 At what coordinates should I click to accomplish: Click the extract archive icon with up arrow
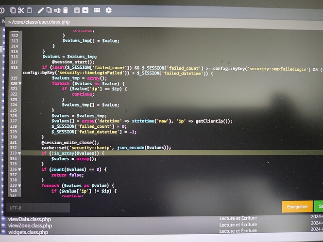77,10
